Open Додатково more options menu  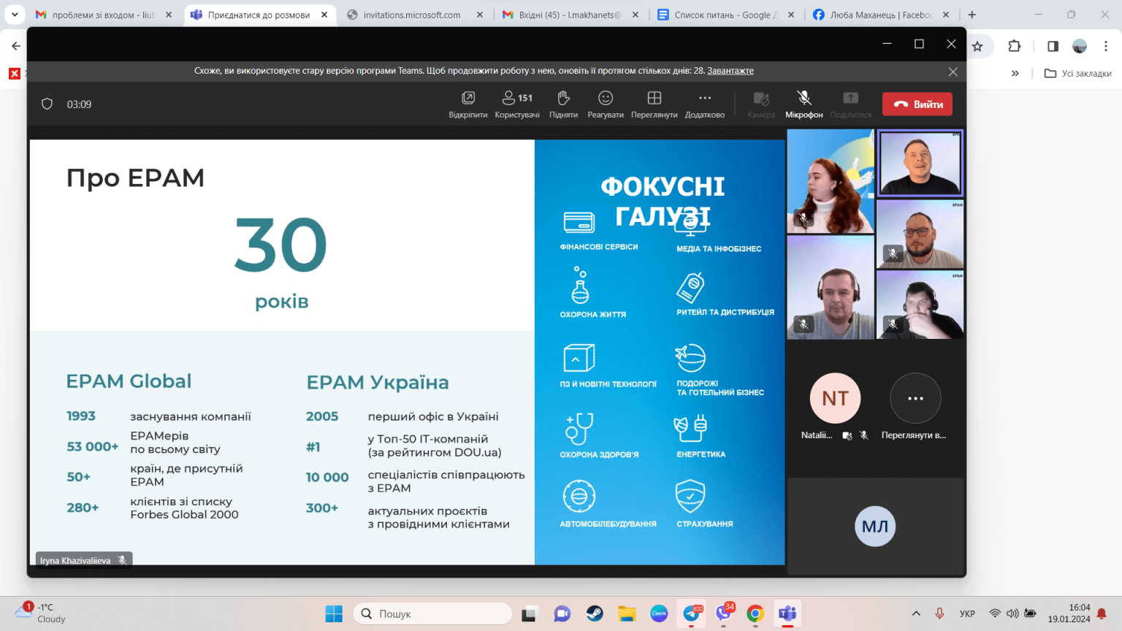pyautogui.click(x=705, y=104)
